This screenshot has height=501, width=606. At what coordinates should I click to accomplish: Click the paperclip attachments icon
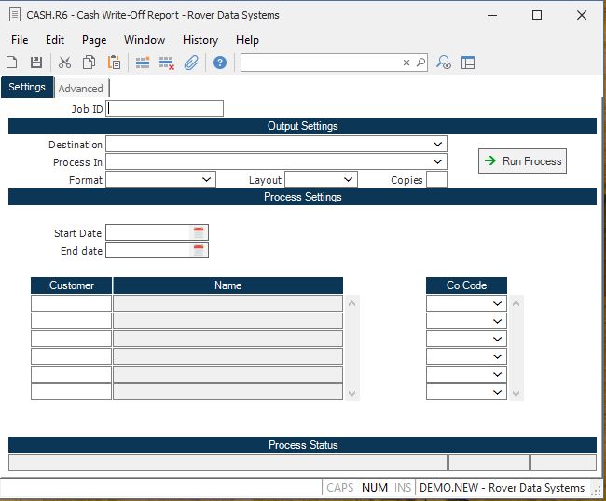point(191,63)
